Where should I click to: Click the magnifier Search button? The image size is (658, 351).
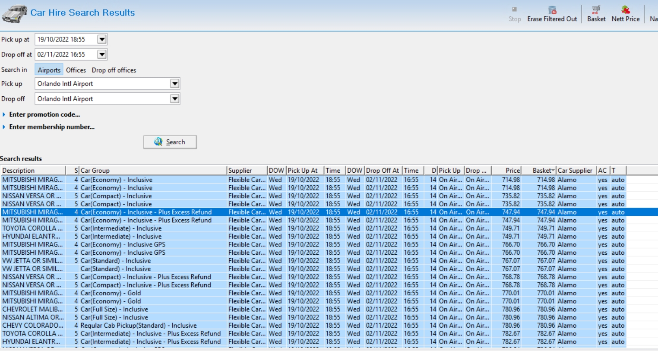coord(170,142)
